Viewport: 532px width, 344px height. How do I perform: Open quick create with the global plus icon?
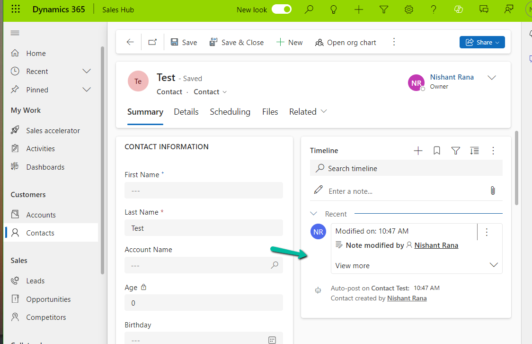click(358, 9)
